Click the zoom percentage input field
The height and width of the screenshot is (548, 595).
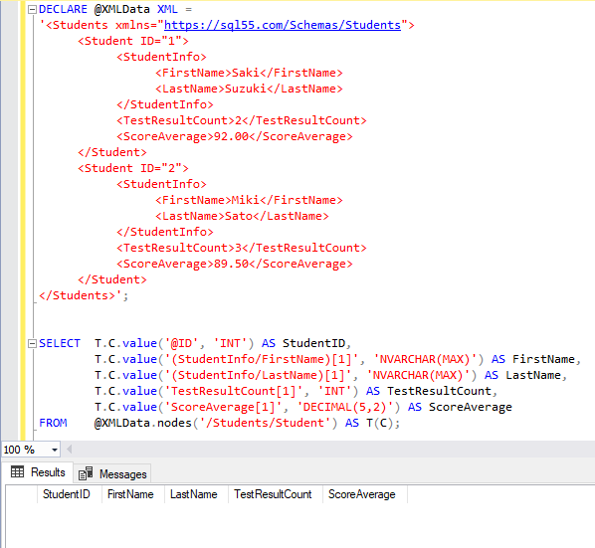[26, 450]
